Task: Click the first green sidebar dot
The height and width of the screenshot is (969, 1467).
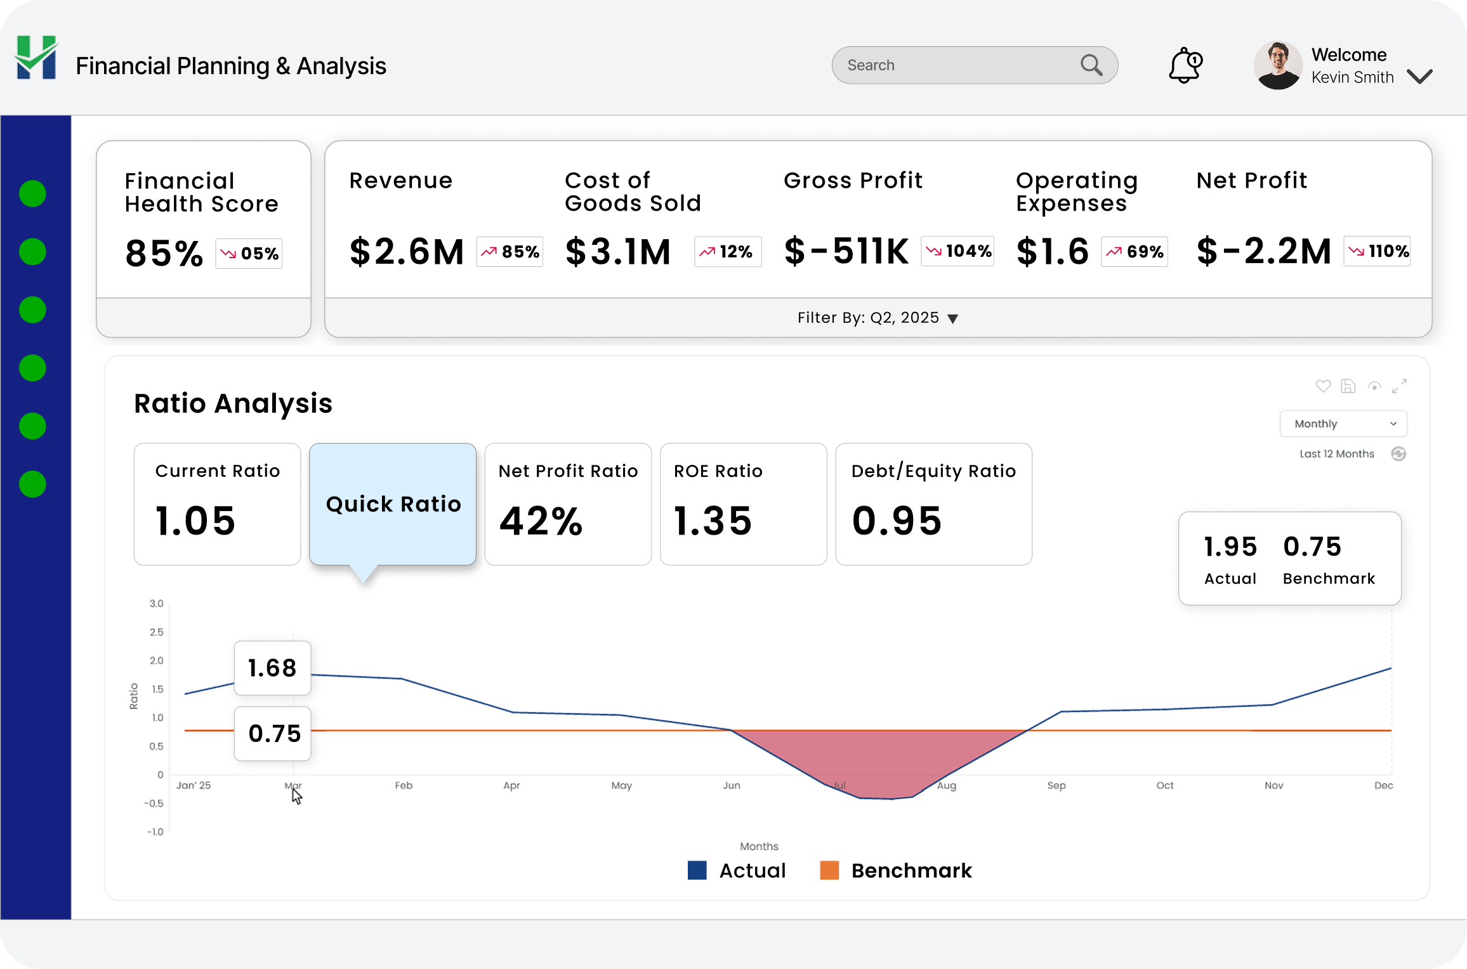Action: pos(33,193)
